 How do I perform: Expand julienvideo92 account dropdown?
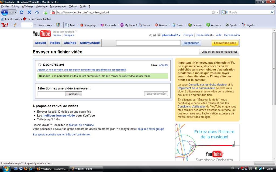point(180,35)
